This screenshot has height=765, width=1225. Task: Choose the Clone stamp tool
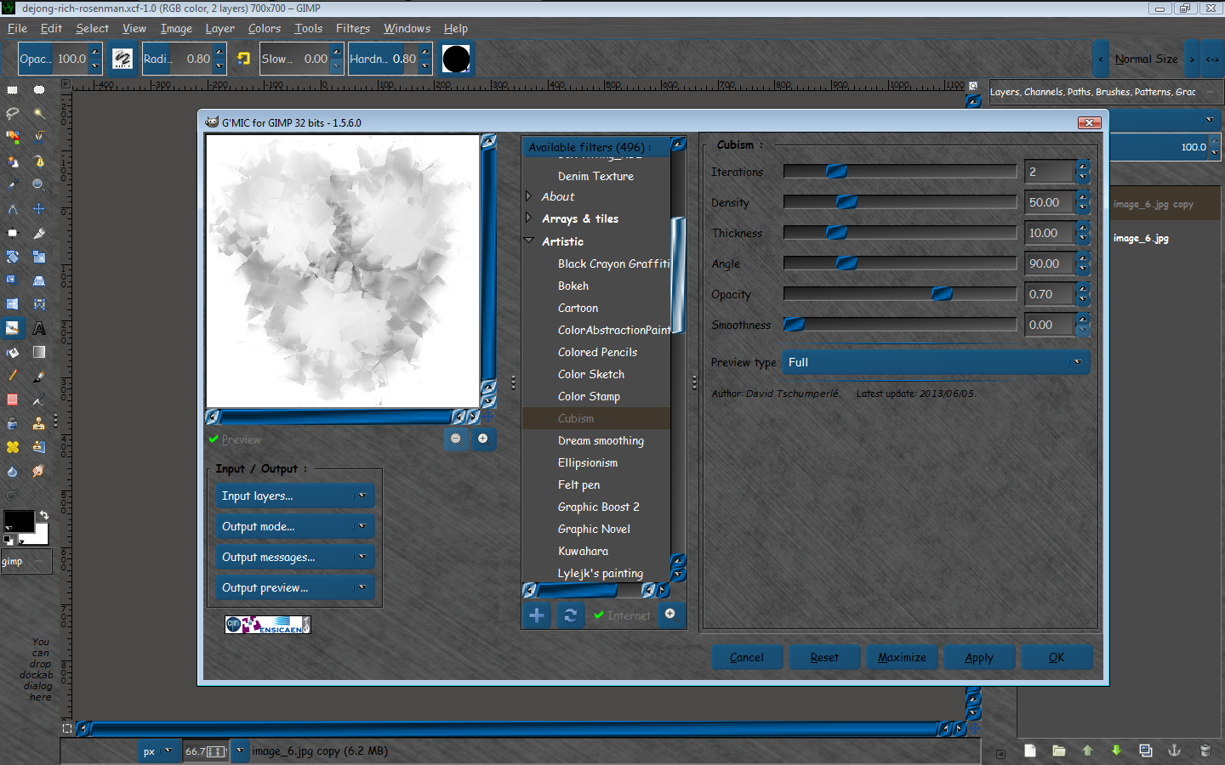[x=39, y=423]
